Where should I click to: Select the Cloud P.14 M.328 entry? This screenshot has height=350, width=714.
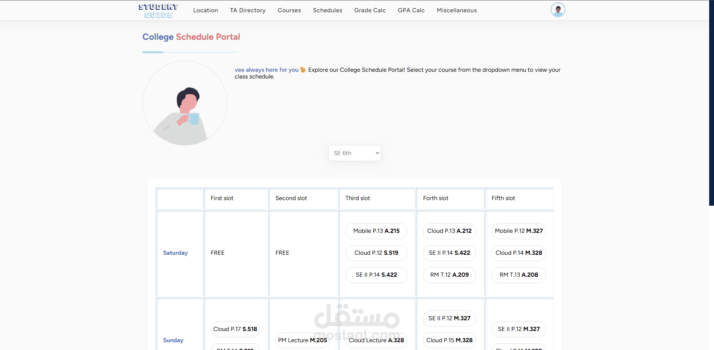click(x=519, y=253)
